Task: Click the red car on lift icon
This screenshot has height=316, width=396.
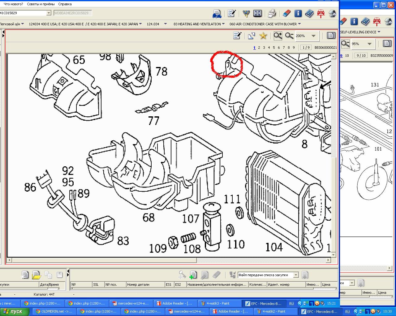Action: [x=321, y=13]
